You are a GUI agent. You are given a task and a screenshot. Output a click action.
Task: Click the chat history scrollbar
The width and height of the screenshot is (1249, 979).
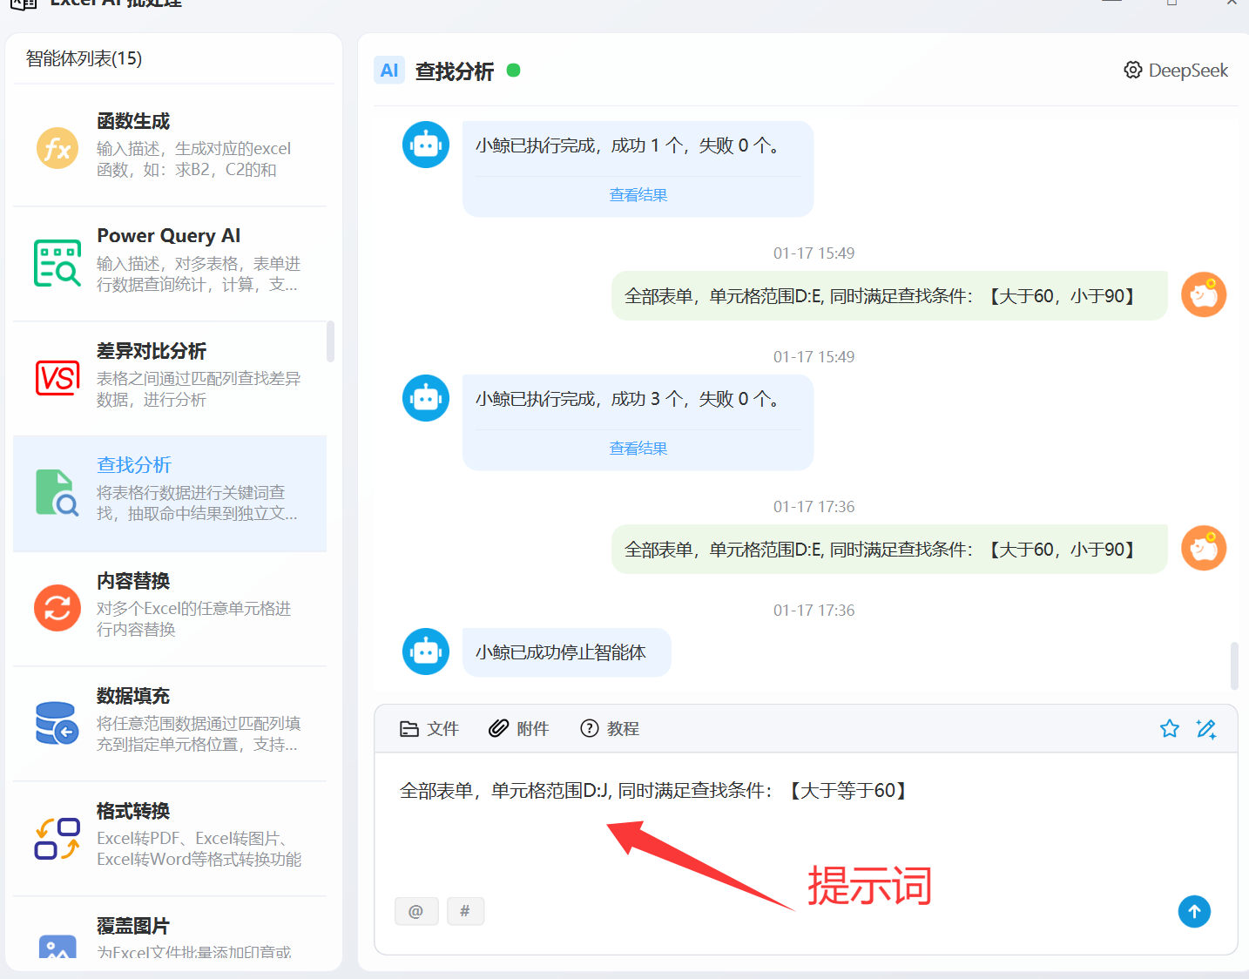pos(1234,665)
